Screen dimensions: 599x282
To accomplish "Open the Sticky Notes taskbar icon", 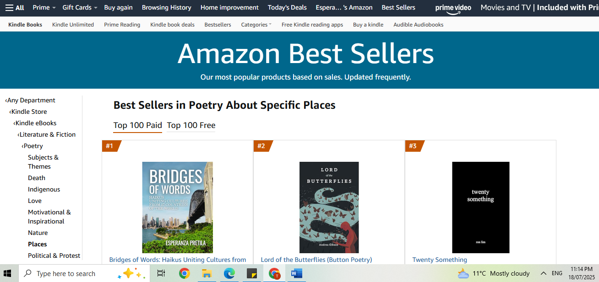I will (251, 273).
